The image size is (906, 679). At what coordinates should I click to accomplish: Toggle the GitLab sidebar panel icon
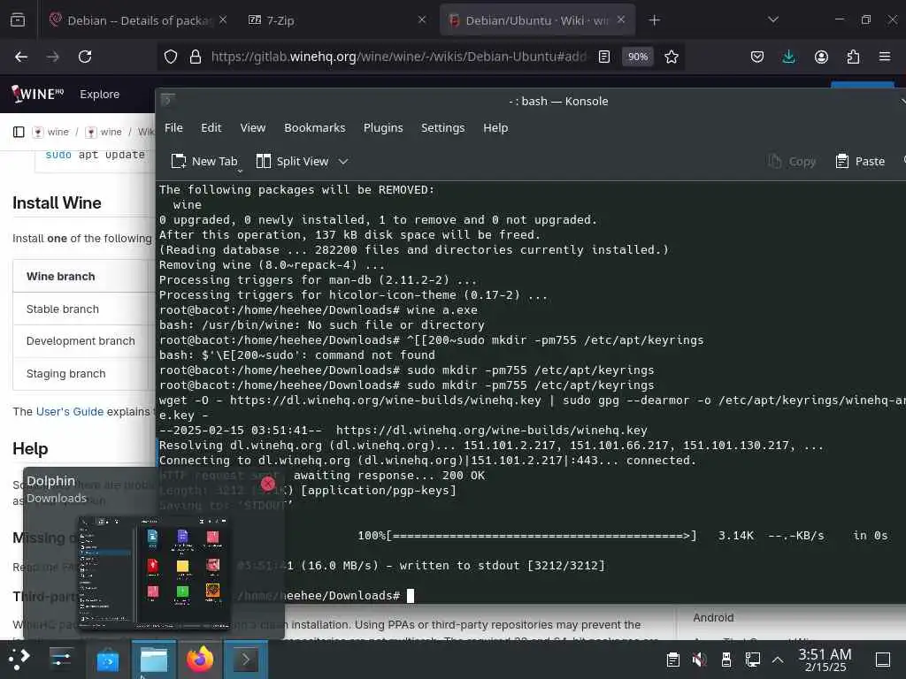[x=19, y=133]
